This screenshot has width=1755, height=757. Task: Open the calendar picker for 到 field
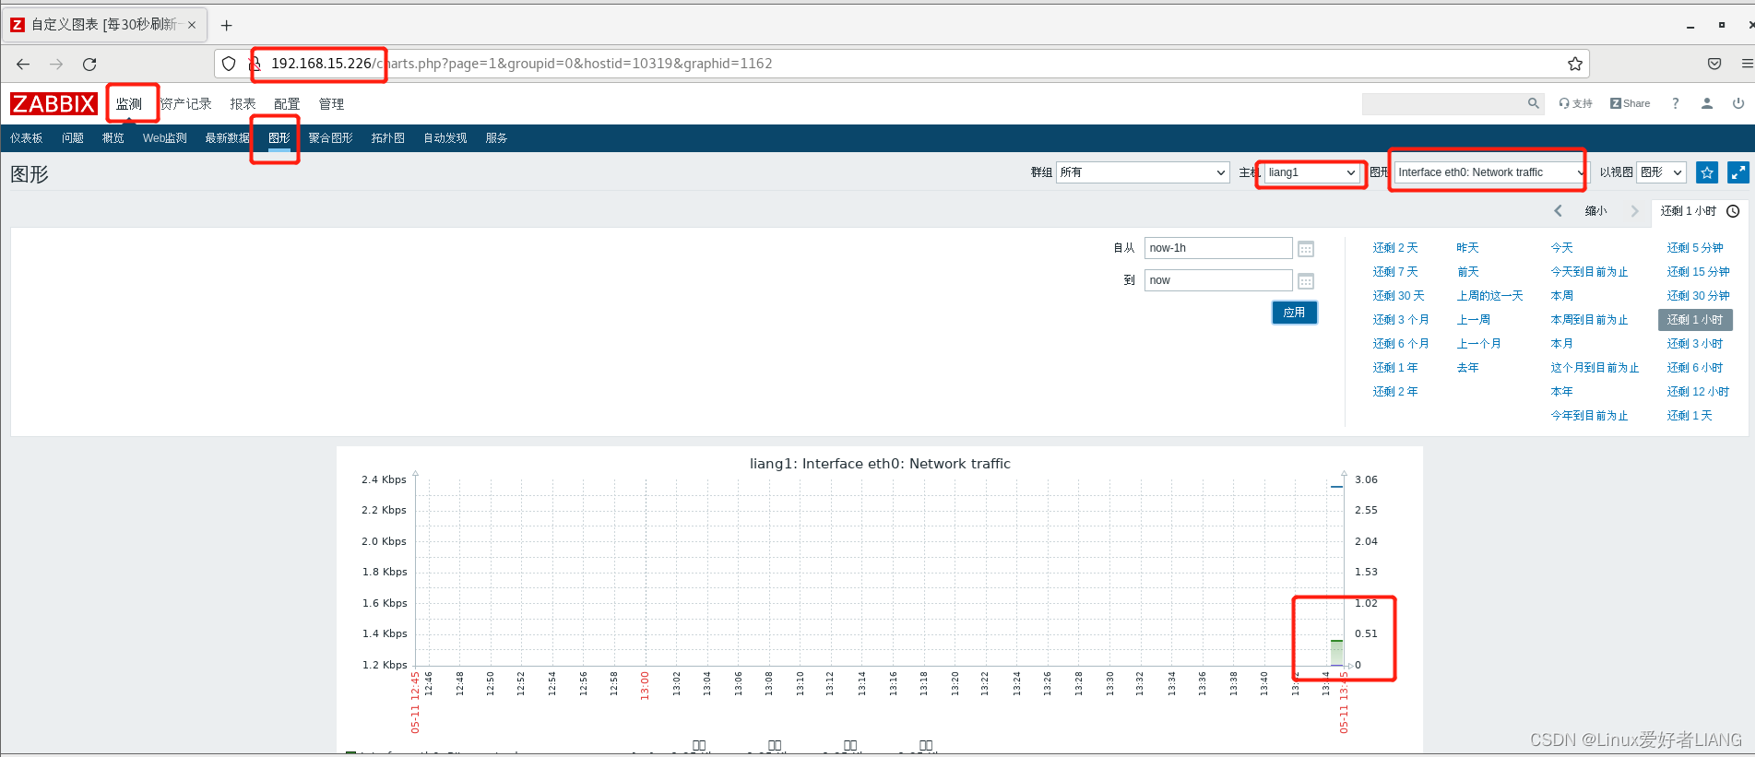coord(1306,281)
